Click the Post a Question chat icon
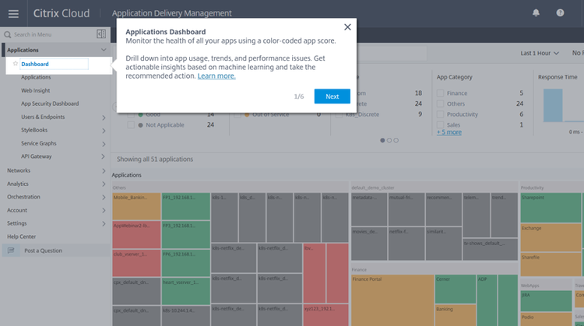 [11, 251]
